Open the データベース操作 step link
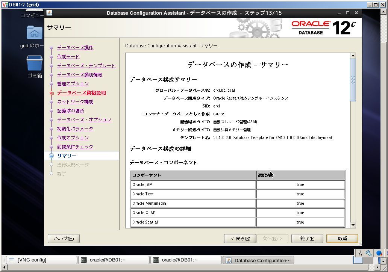 tap(75, 47)
